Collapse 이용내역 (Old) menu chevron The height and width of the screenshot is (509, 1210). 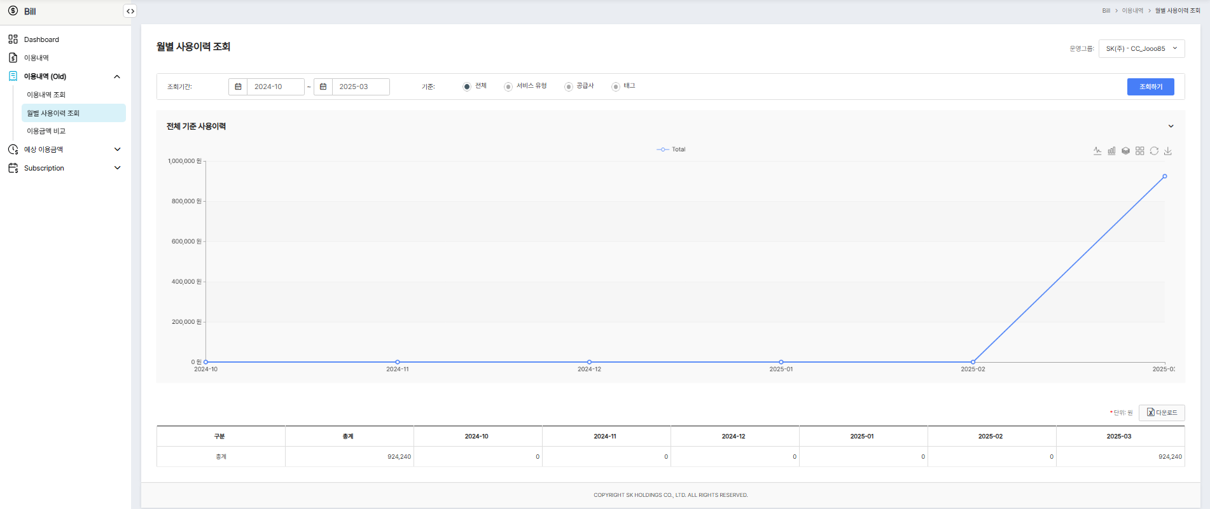pyautogui.click(x=117, y=76)
